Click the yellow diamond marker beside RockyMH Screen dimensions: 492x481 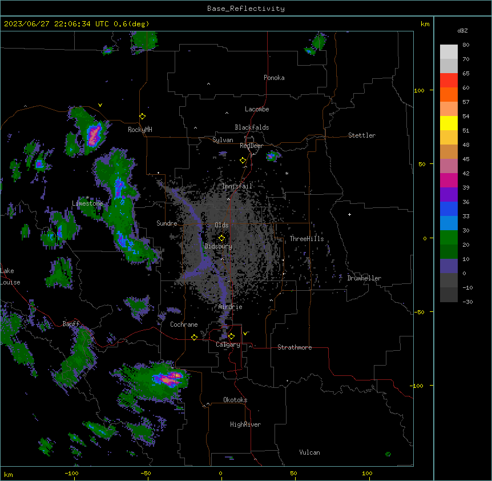tap(142, 117)
